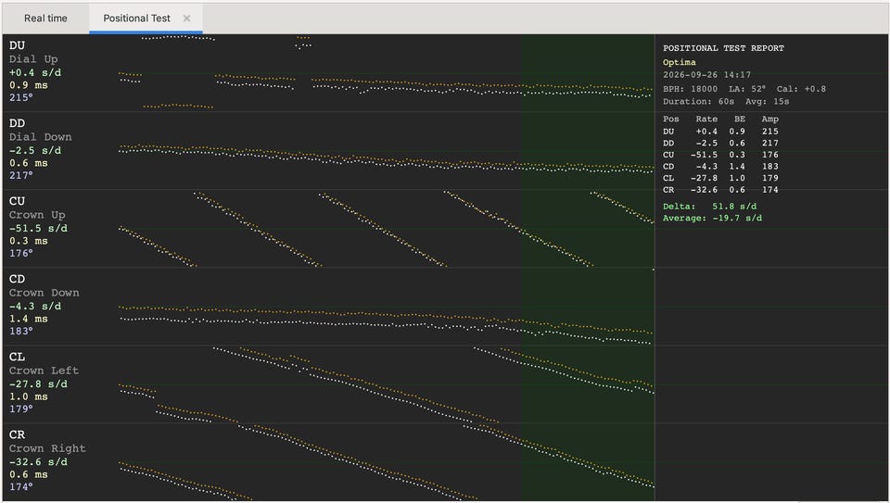This screenshot has height=503, width=890.
Task: Select the Positional Test tab
Action: 136,19
